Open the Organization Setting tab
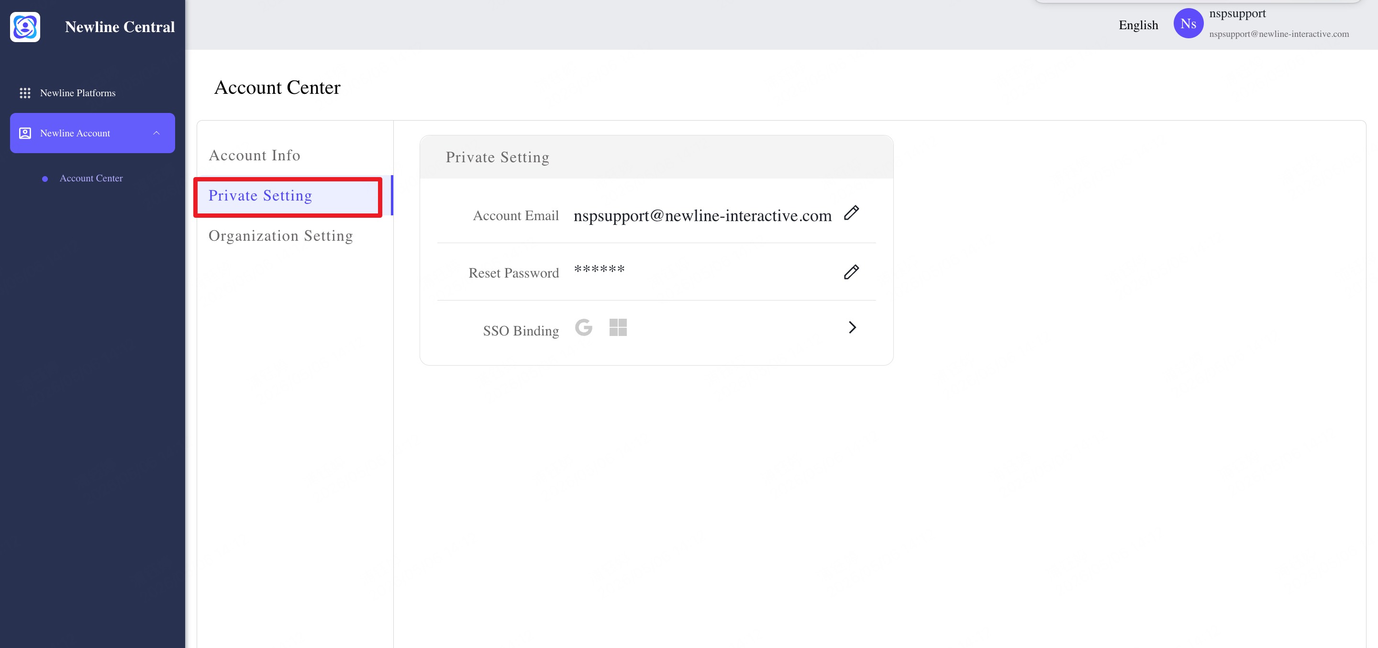This screenshot has width=1378, height=648. coord(281,236)
